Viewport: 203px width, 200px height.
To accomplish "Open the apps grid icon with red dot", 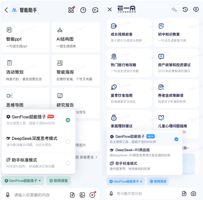I will tap(71, 10).
